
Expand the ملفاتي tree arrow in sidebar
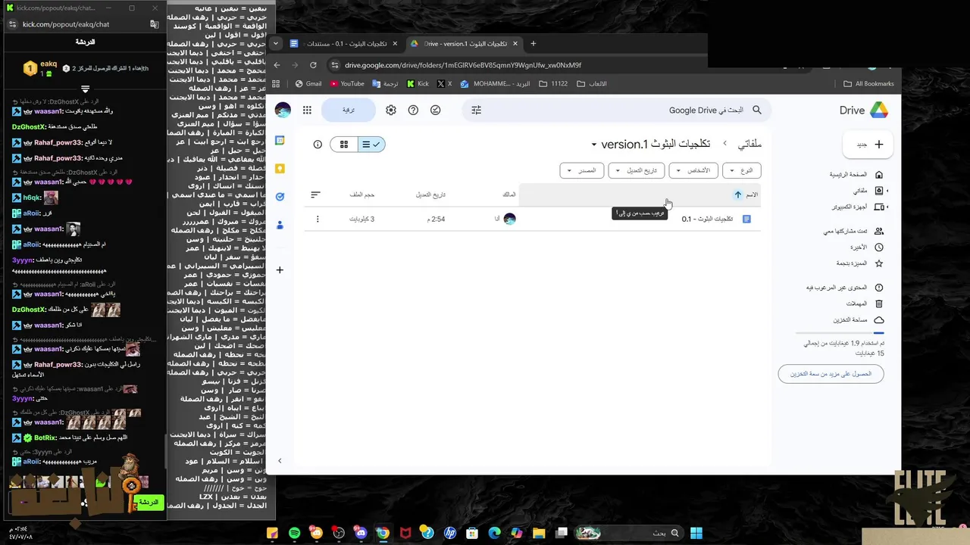coord(887,191)
